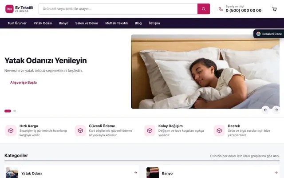The width and height of the screenshot is (284, 178).
Task: Click the Yatak Odası category thumbnail
Action: [x=12, y=173]
